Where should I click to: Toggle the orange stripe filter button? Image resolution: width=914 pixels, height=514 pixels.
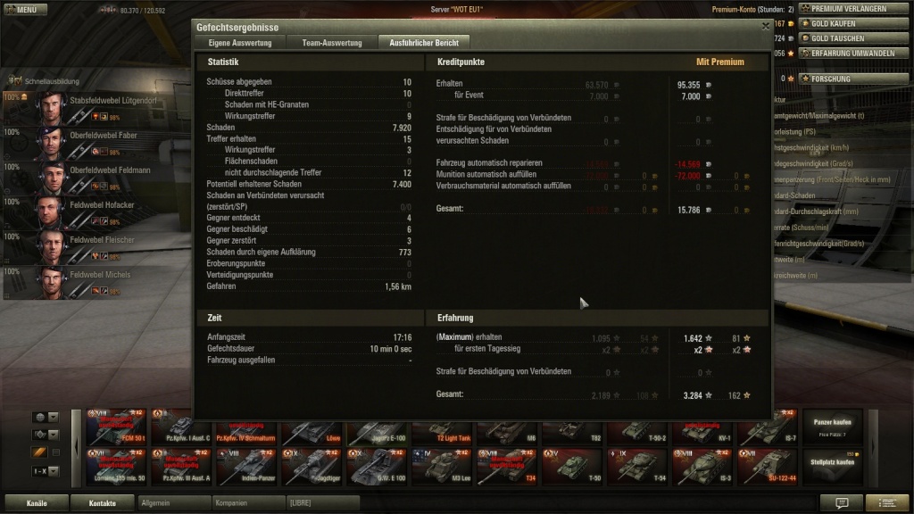point(39,452)
